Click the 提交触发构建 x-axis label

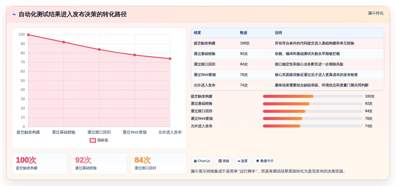pyautogui.click(x=28, y=132)
